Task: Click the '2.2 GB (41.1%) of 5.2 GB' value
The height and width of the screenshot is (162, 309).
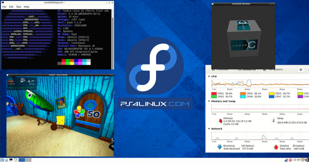Action: pyautogui.click(x=237, y=121)
